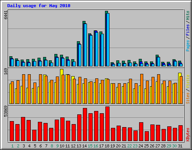This screenshot has height=150, width=192.
Task: Click the red KBytes bar for day 14
Action: (x=85, y=124)
